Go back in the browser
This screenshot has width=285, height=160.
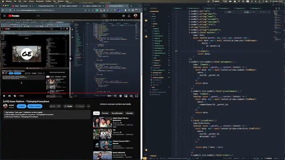point(3,10)
